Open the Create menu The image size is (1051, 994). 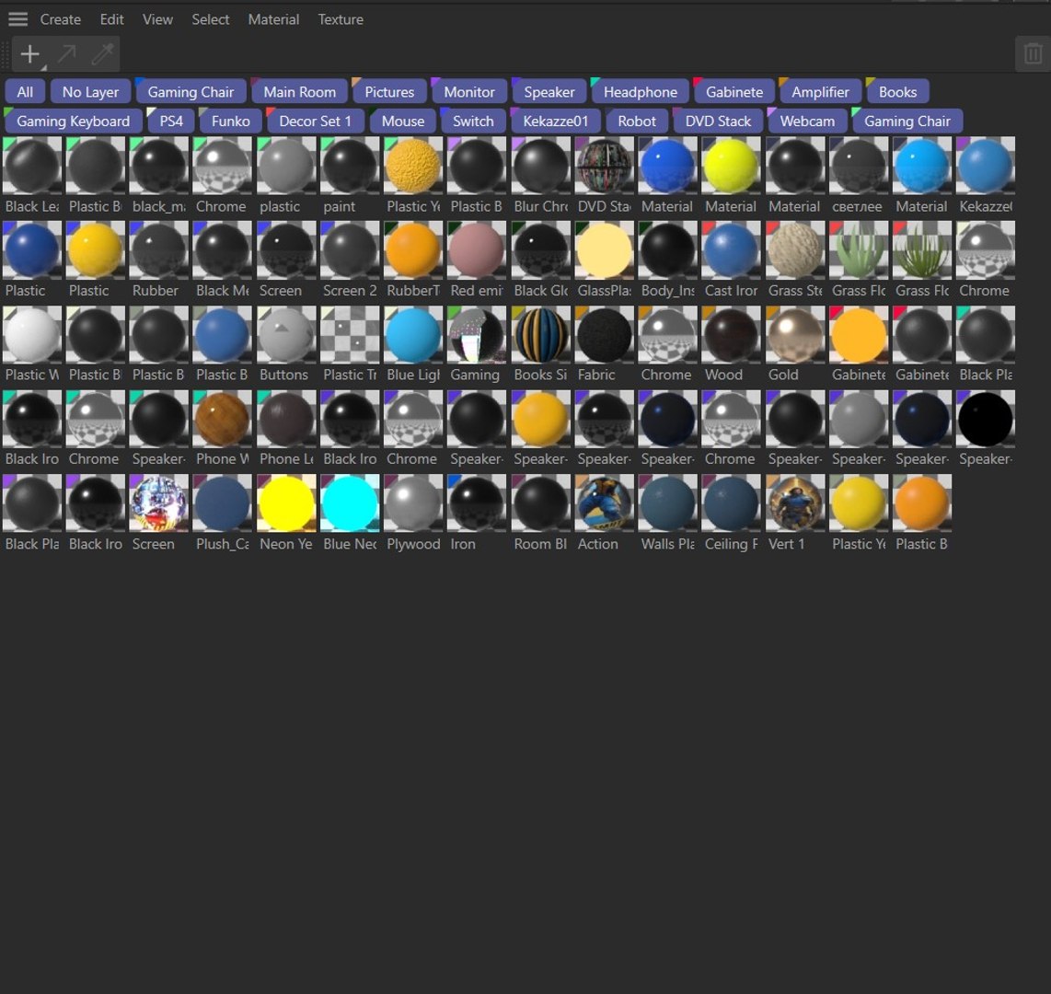point(61,19)
